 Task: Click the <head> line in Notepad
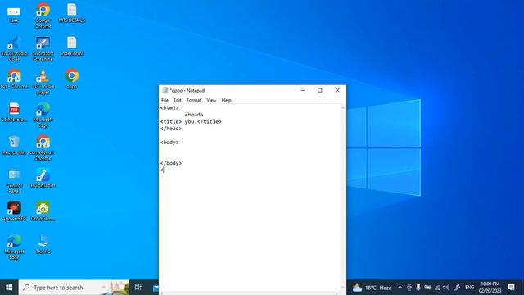point(194,115)
